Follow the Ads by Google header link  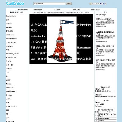(x=23, y=9)
